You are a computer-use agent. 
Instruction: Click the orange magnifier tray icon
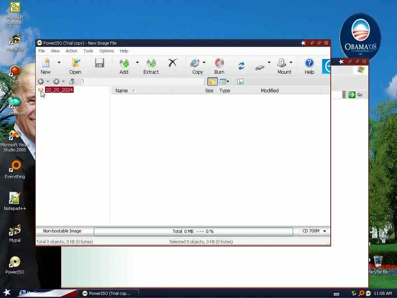pyautogui.click(x=361, y=293)
